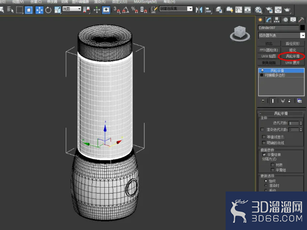Choose rectangular selection region tool
The image size is (307, 230).
coord(20,10)
